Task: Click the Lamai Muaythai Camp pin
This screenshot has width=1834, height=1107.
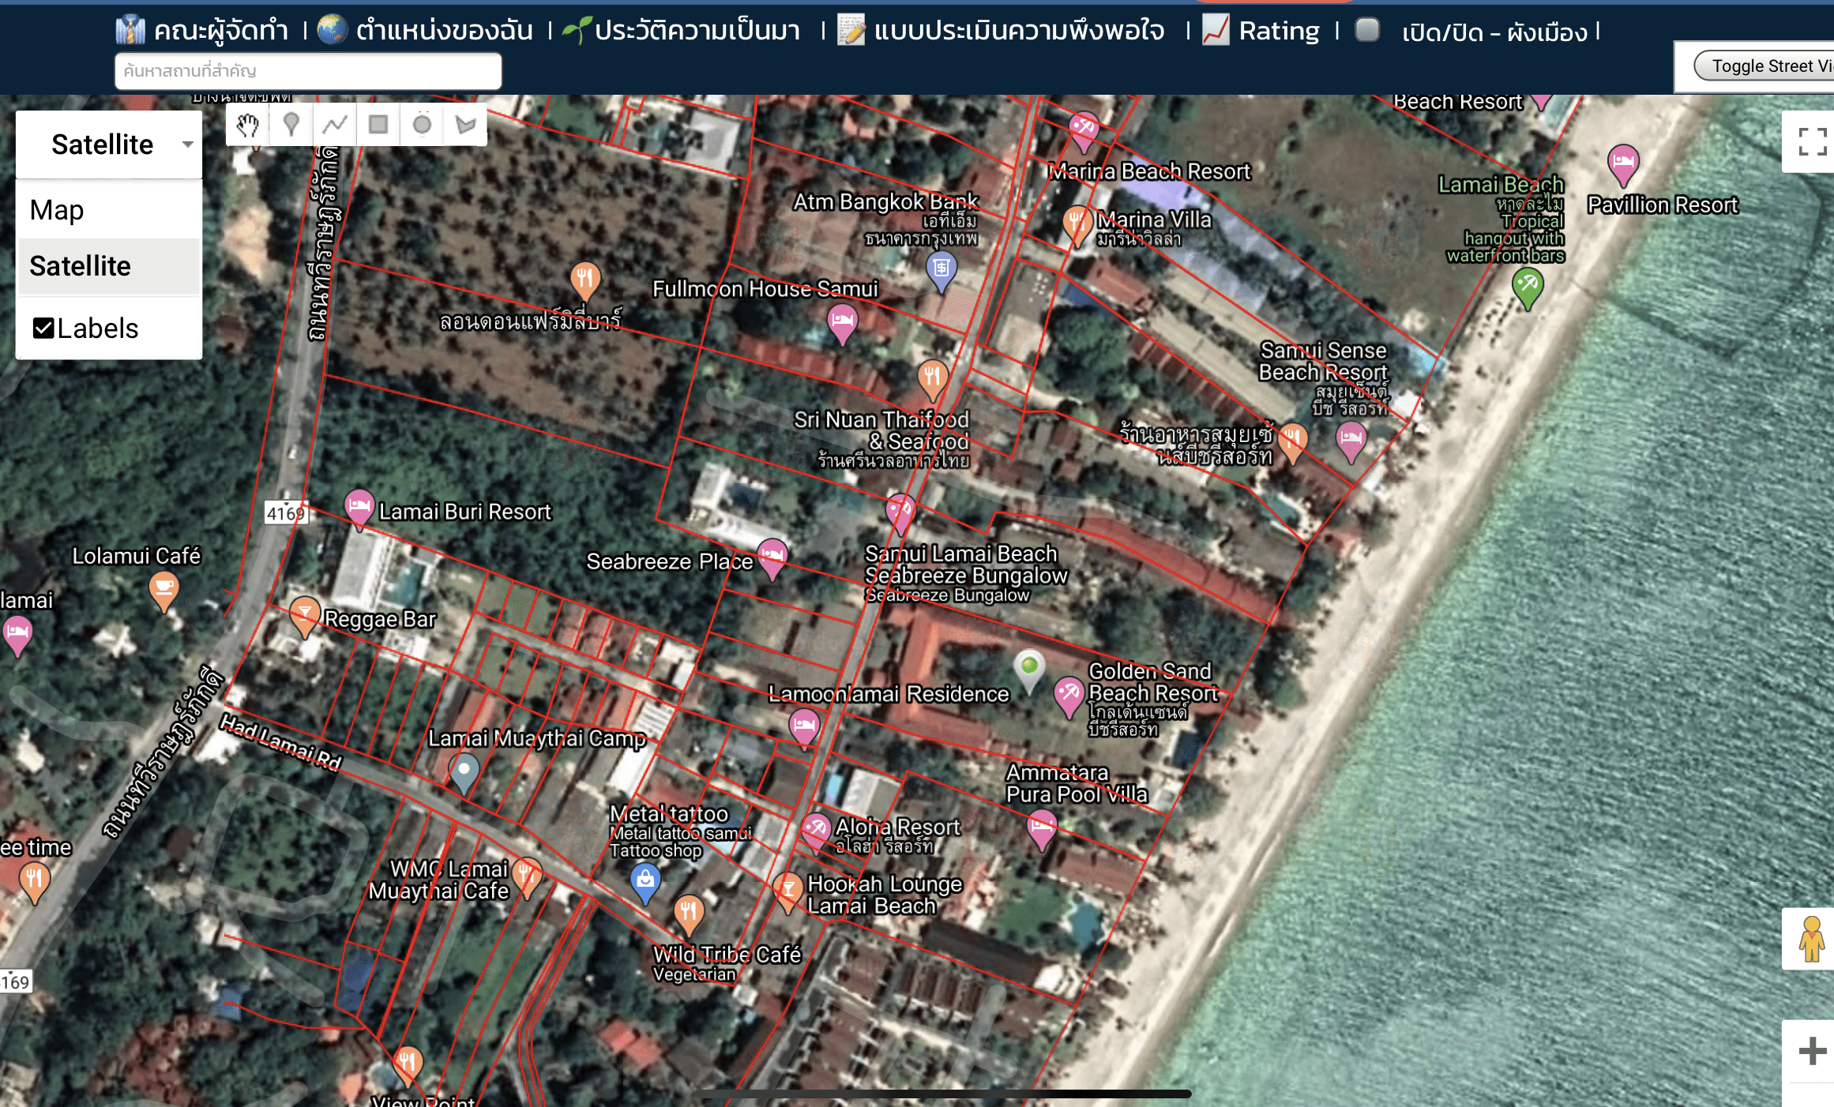Action: (464, 771)
